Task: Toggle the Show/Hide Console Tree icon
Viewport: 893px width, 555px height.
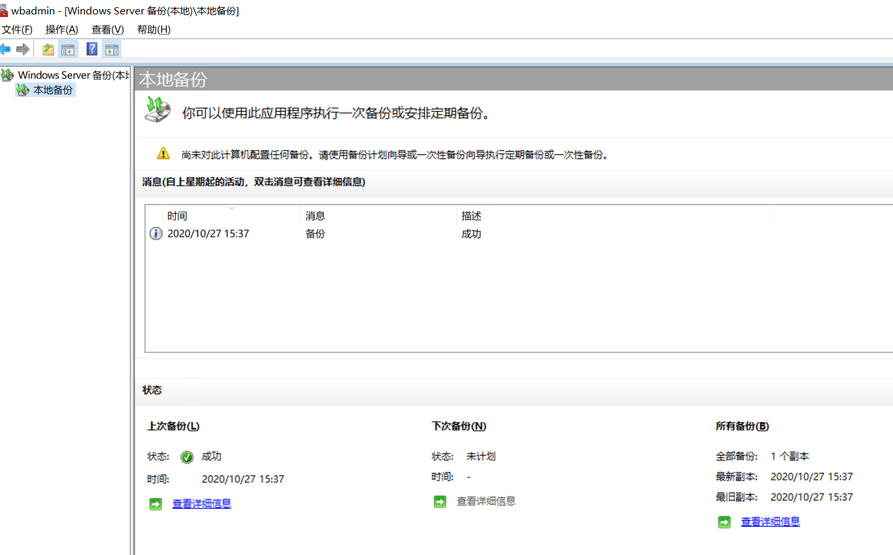Action: click(x=67, y=49)
